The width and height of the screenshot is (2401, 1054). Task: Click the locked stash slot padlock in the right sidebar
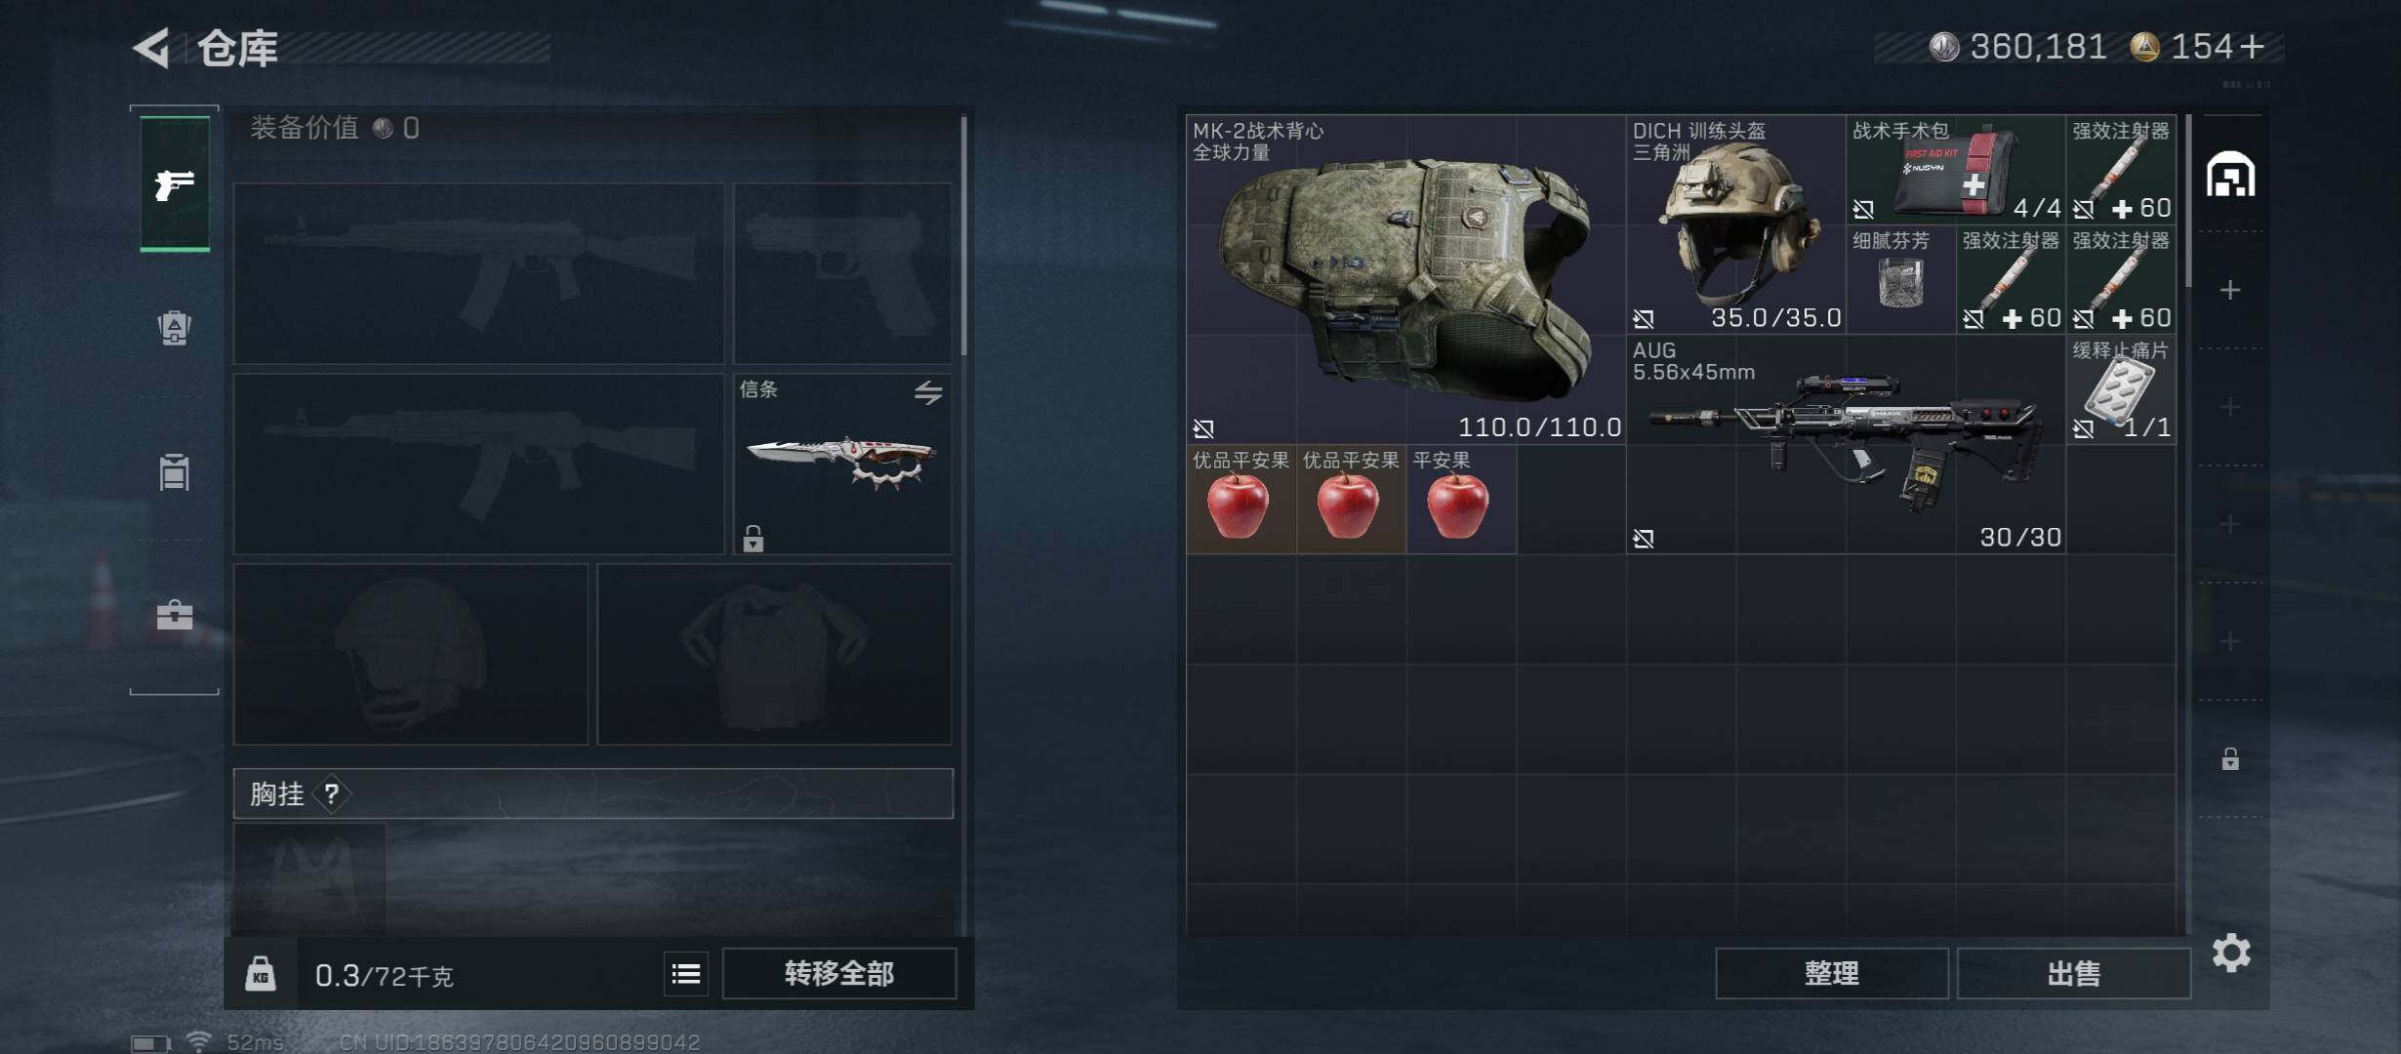tap(2230, 758)
